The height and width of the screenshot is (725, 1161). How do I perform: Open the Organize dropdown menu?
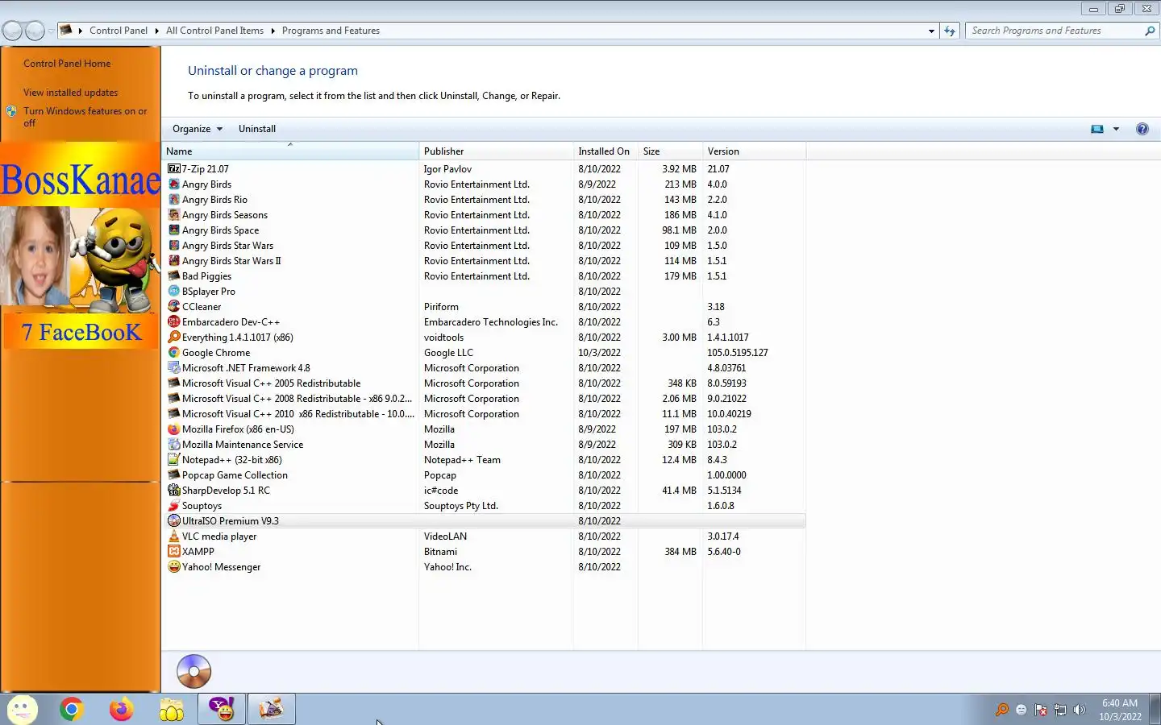198,129
